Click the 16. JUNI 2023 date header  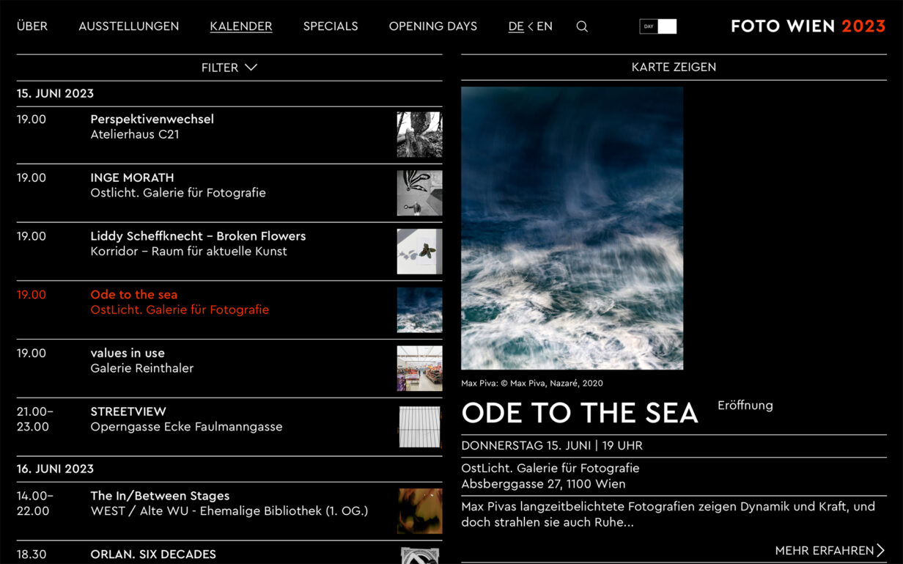(x=56, y=469)
